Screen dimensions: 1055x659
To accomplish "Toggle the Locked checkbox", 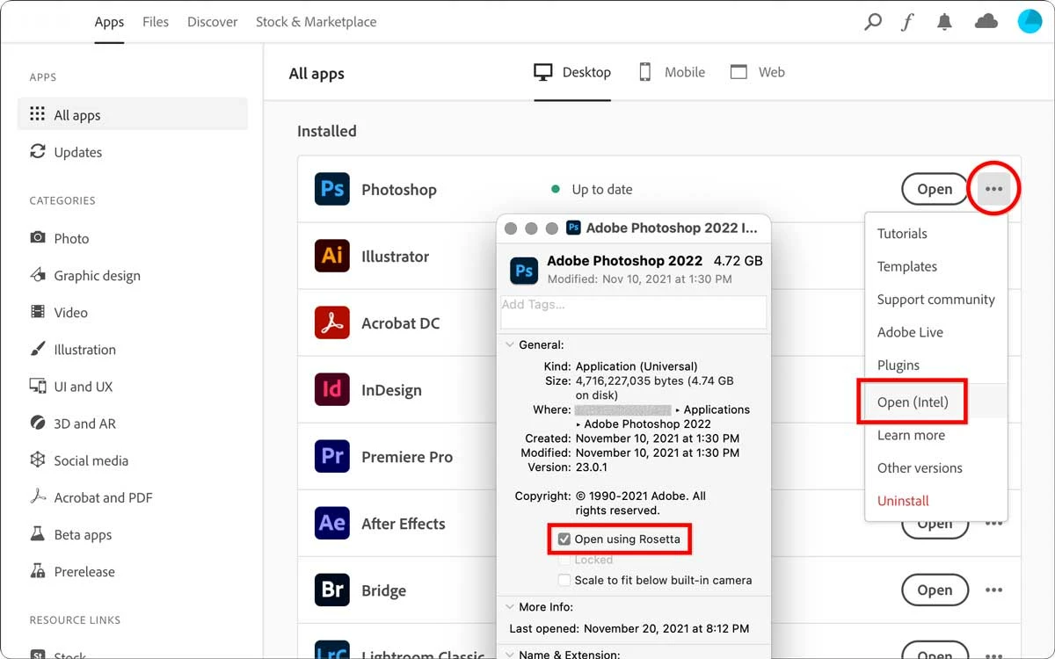I will click(564, 560).
